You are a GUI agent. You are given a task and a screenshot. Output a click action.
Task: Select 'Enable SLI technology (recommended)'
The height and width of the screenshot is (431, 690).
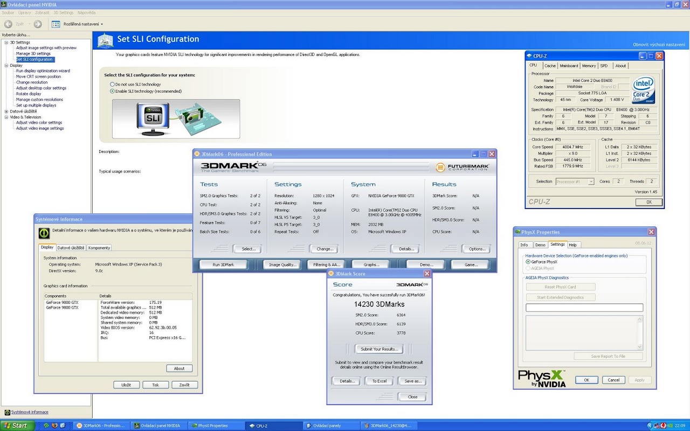112,91
